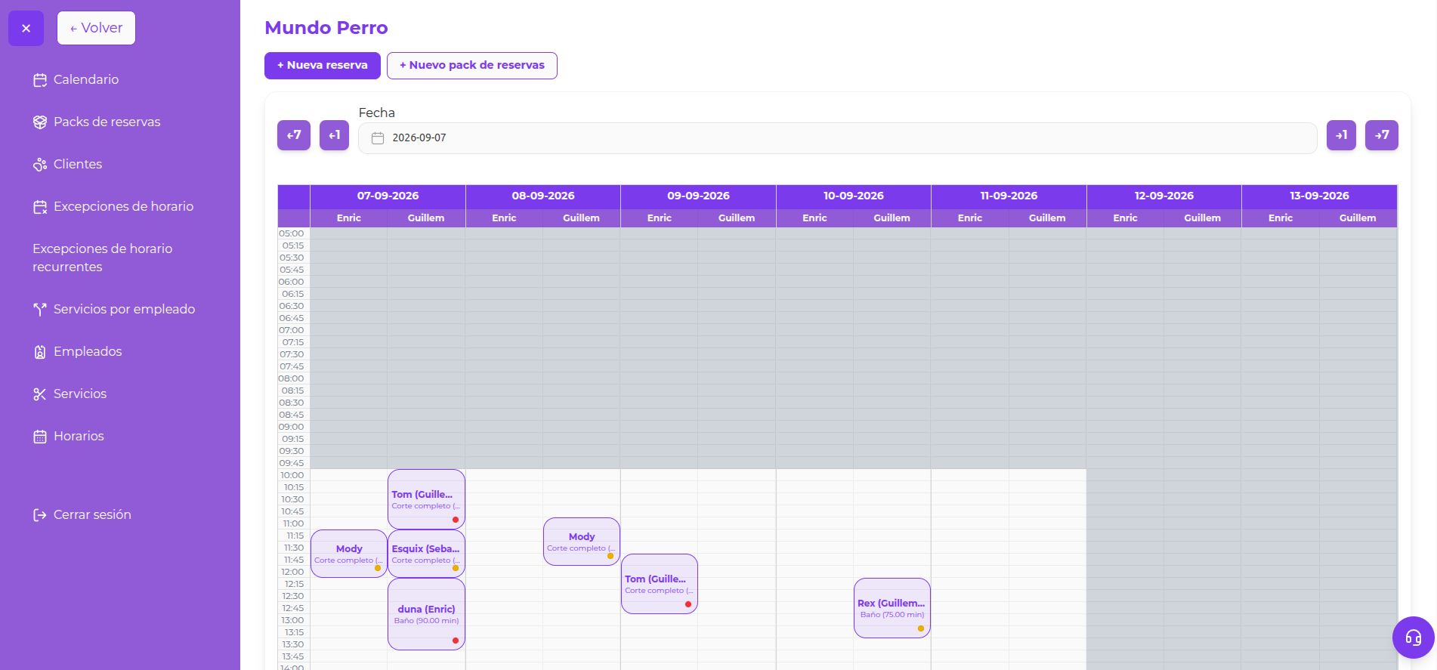
Task: Click the Clientes paw icon
Action: [x=40, y=165]
